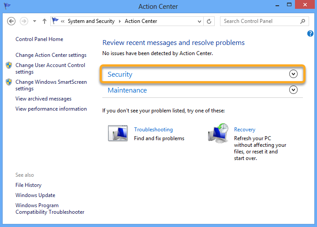Select the Action Center breadcrumb

[141, 21]
